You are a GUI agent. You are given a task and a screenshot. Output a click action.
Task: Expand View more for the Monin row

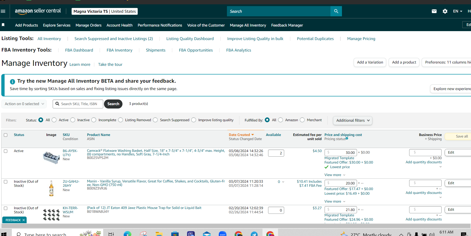[x=335, y=201]
